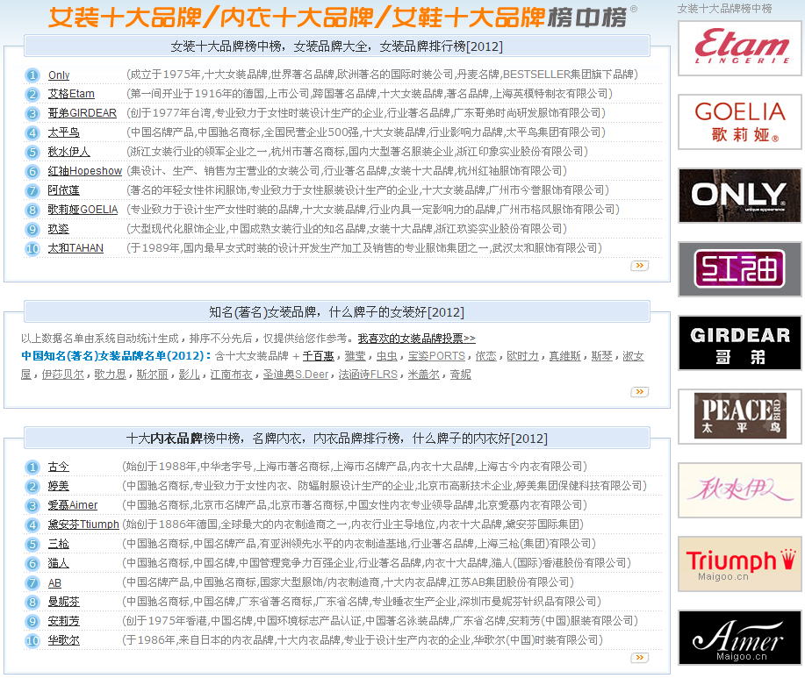The height and width of the screenshot is (678, 805).
Task: Open the 玖姿 brand link
Action: click(x=58, y=229)
